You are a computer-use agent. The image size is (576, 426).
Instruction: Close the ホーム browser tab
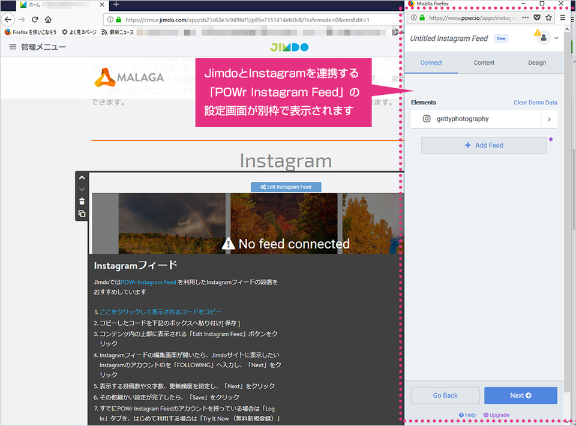click(x=102, y=5)
